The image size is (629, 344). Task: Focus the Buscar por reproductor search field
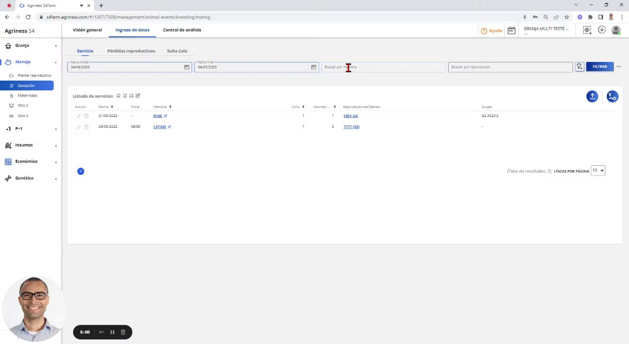(510, 67)
